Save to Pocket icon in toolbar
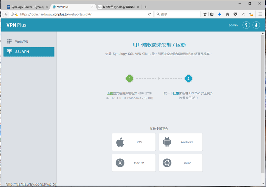This screenshot has width=266, height=187. 235,14
